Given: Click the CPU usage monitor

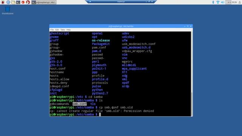Looking at the screenshot, I should [x=228, y=2].
